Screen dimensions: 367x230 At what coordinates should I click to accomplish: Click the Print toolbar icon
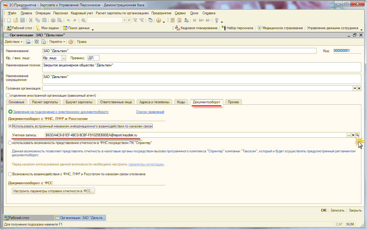coord(53,20)
